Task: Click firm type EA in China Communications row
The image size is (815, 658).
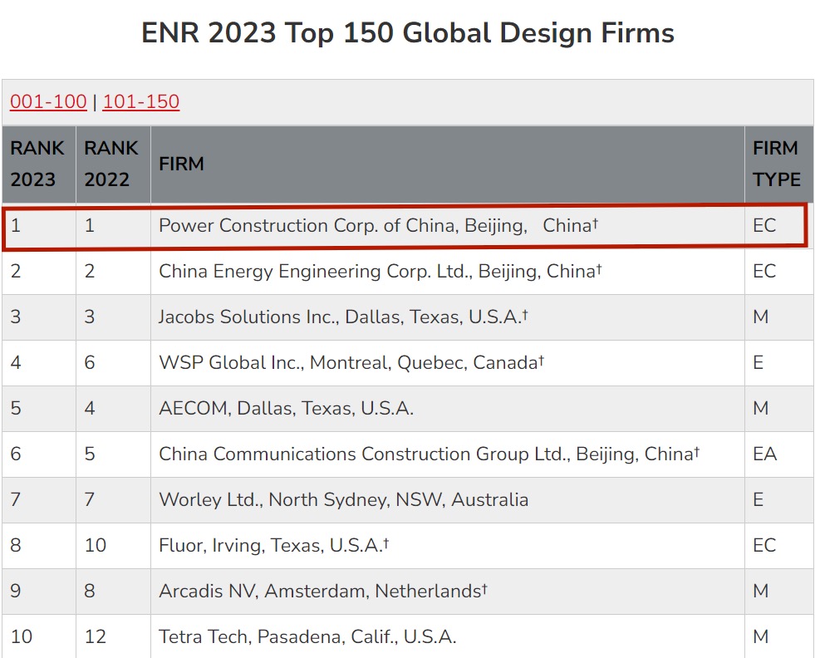Action: point(764,454)
